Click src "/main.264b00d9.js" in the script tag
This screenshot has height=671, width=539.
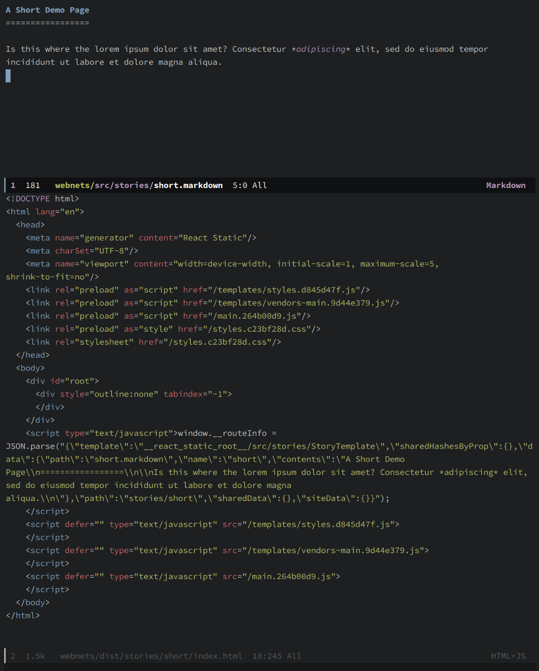279,577
